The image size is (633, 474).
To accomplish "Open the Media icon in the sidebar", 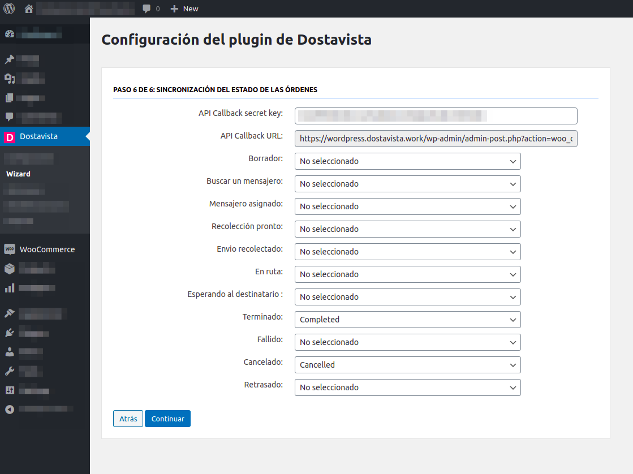I will coord(10,78).
